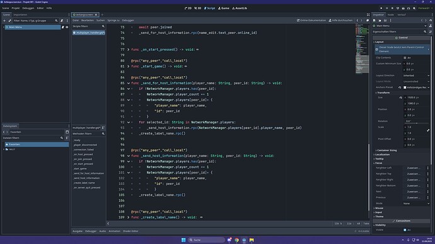Open the Projekt menu
This screenshot has width=435, height=244.
click(x=16, y=8)
